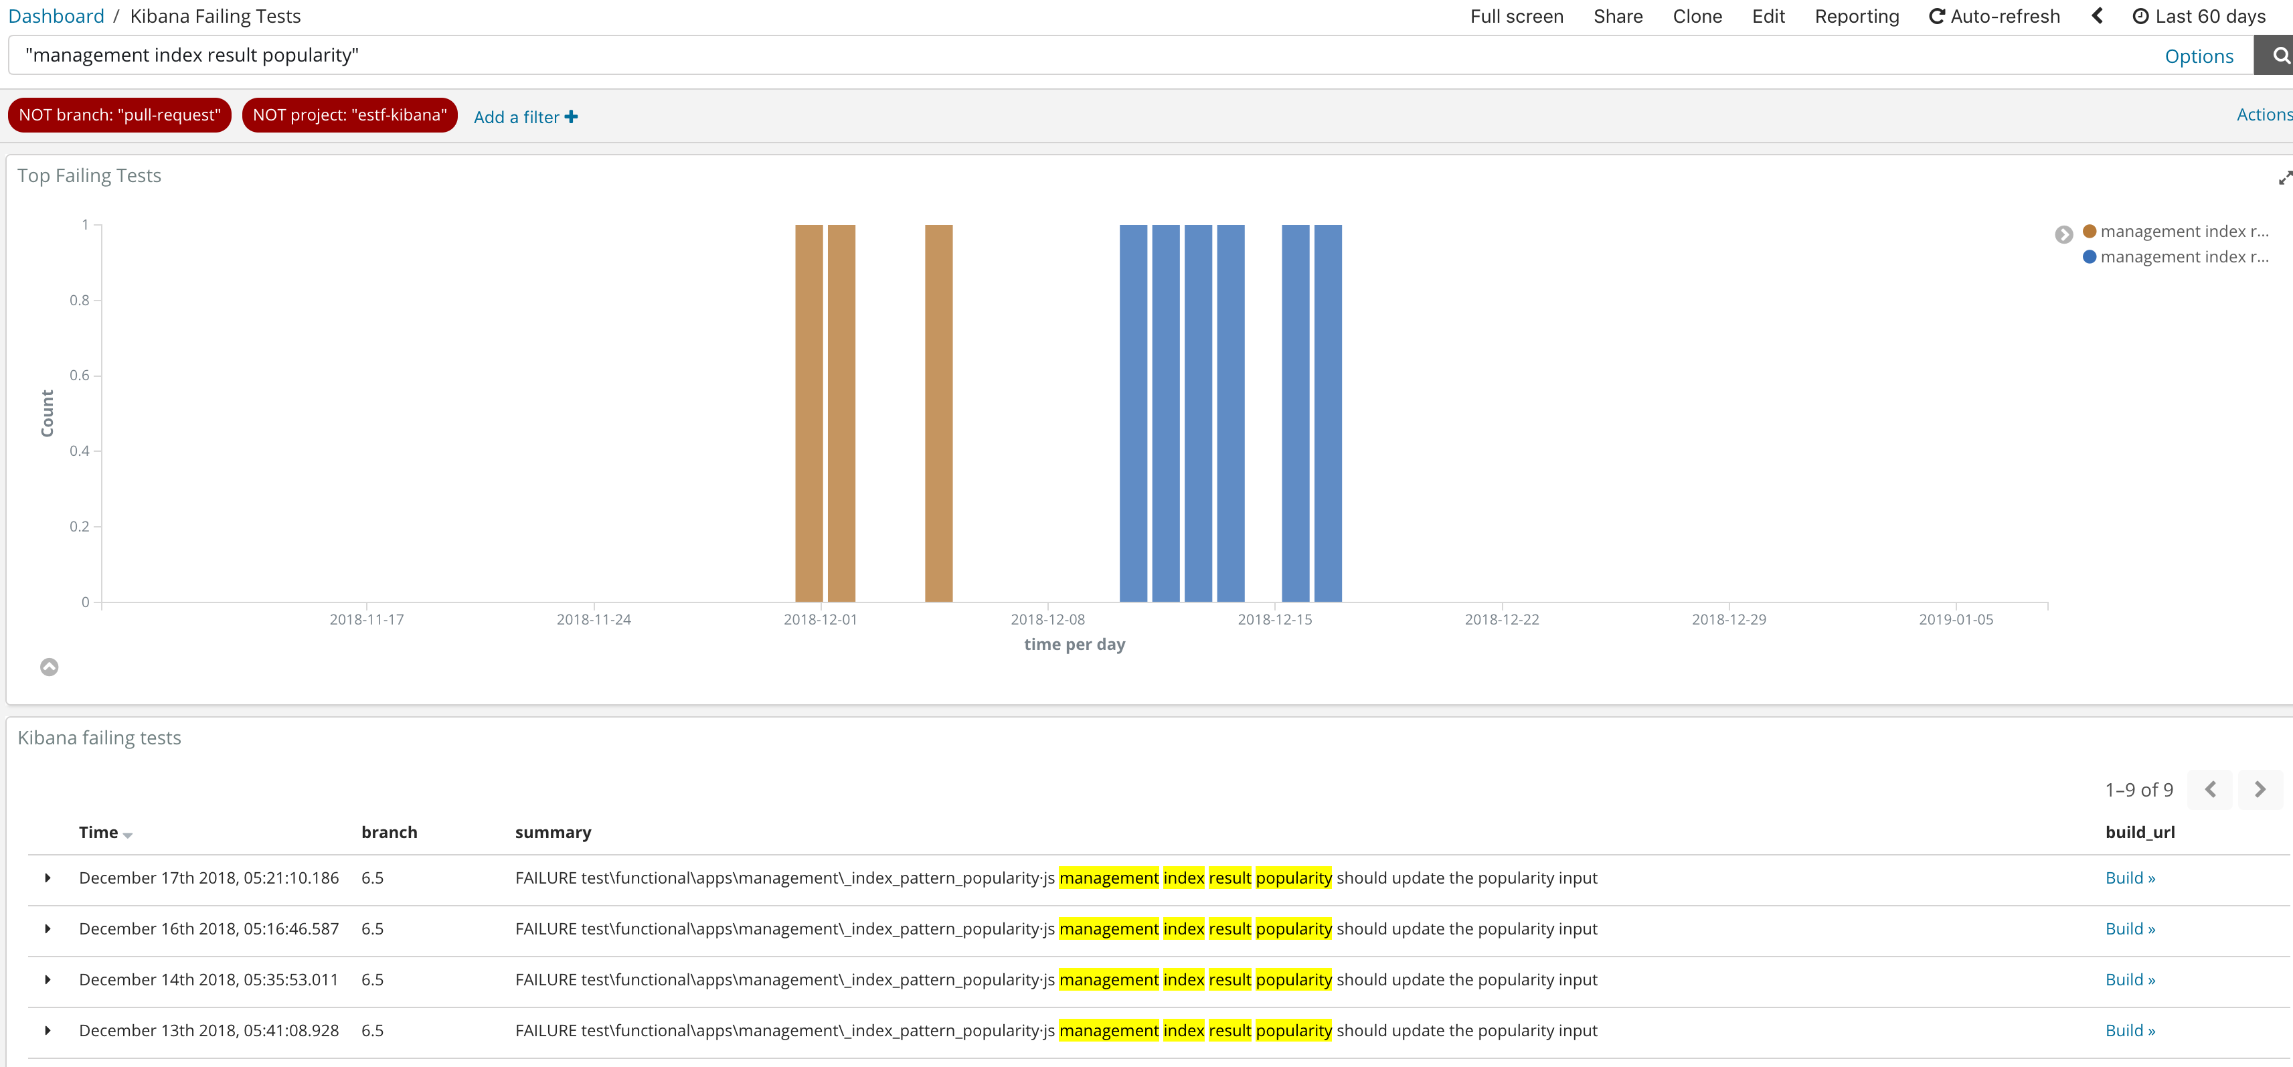Open the next page of results
2293x1067 pixels.
(2259, 789)
